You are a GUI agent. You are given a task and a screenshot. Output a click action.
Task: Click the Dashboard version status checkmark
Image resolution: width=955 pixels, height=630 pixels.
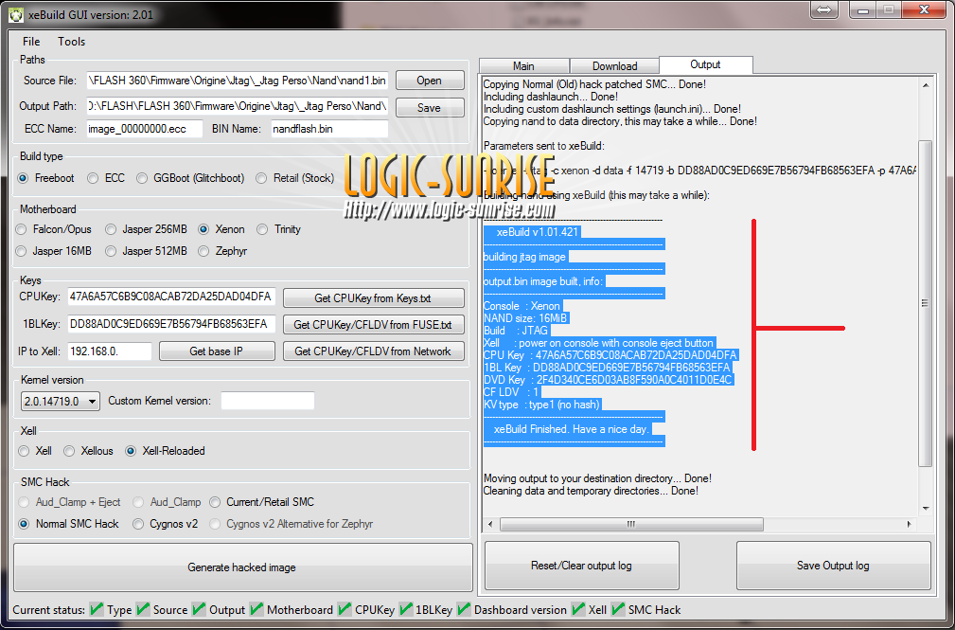464,608
